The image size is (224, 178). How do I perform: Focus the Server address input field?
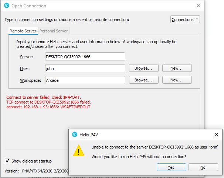pyautogui.click(x=85, y=57)
